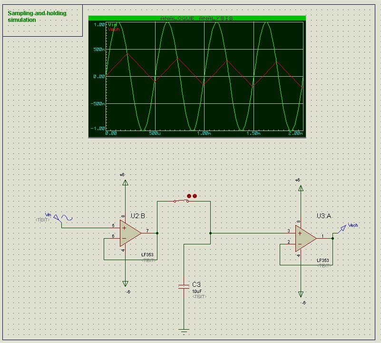This screenshot has width=381, height=343.
Task: Click the 1.00m label on graph's time axis
Action: (x=204, y=133)
